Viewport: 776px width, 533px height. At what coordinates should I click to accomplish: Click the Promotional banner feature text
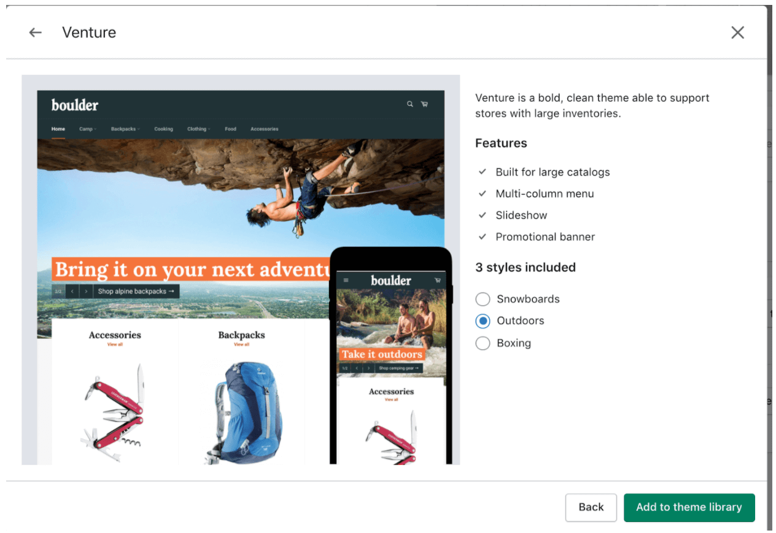(x=545, y=236)
